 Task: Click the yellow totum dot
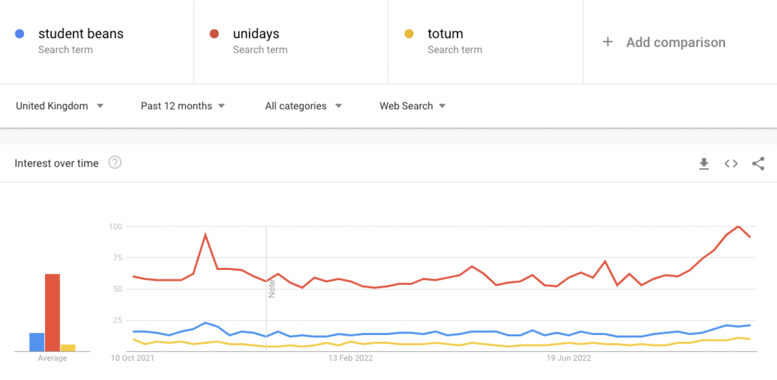[409, 34]
